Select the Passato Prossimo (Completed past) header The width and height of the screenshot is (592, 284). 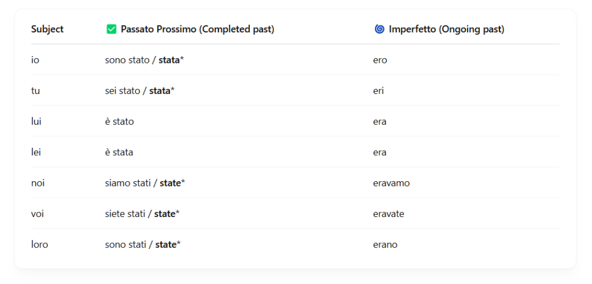tap(197, 29)
